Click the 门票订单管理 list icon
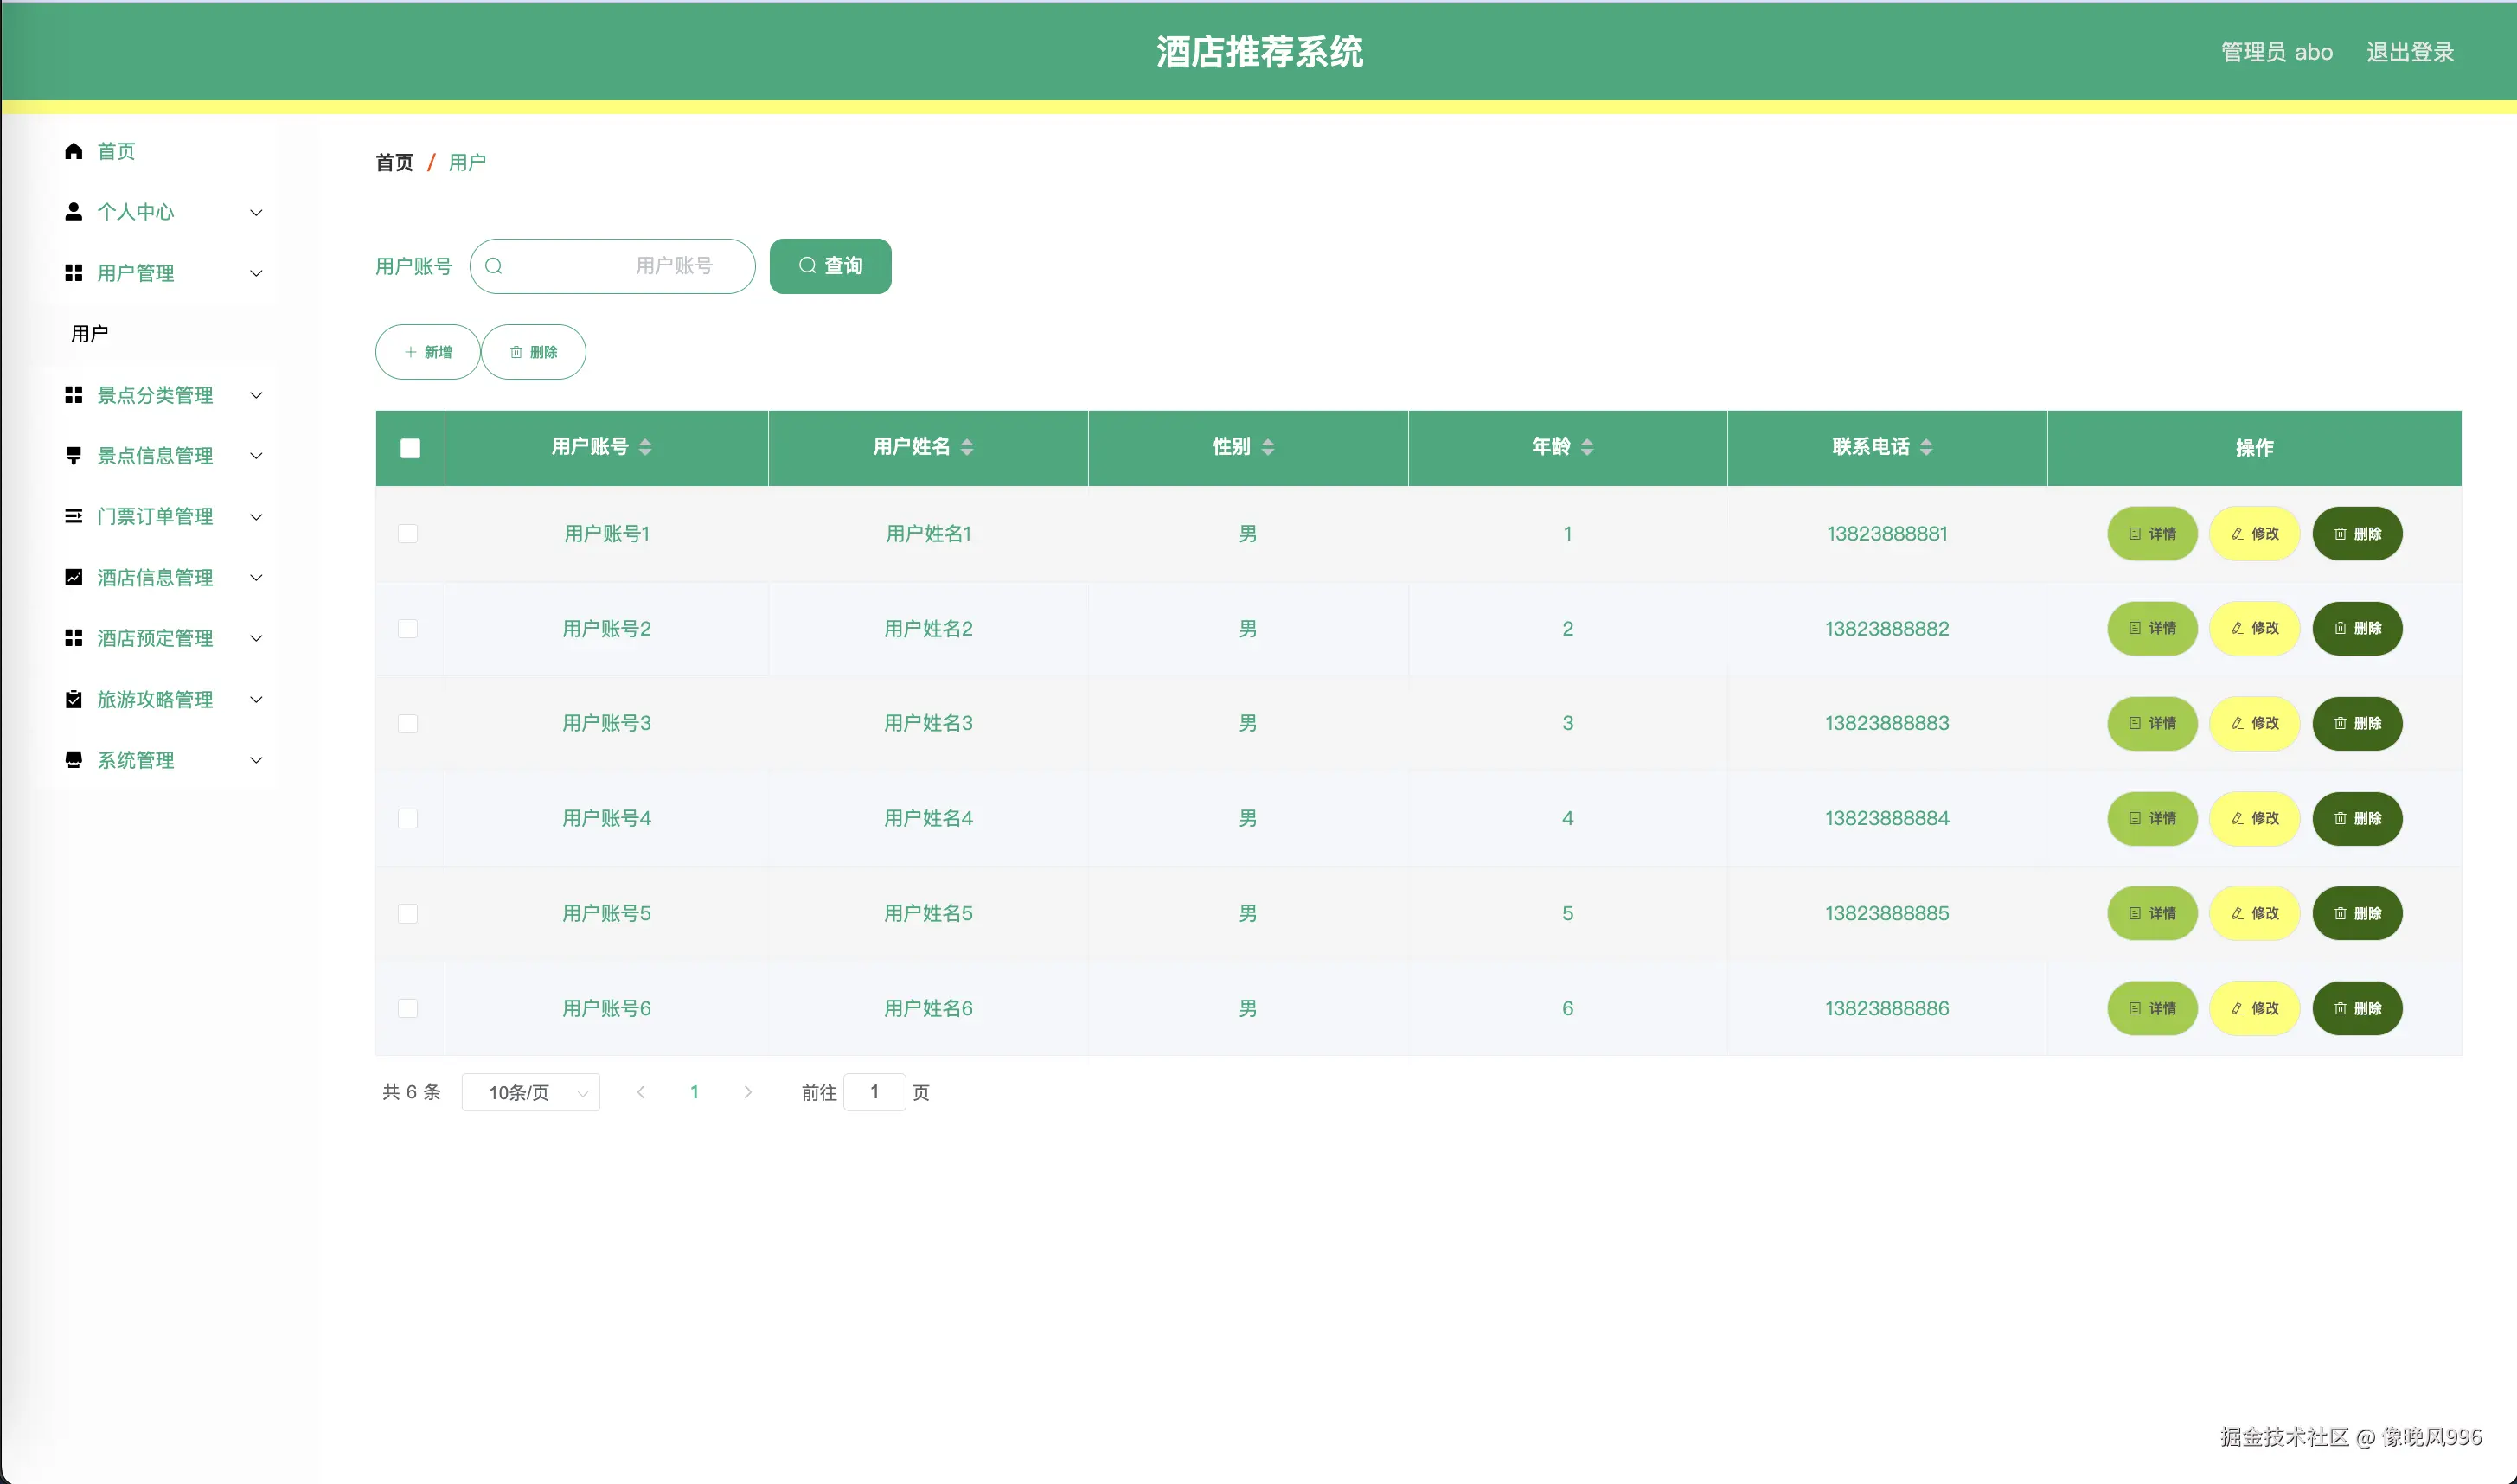Viewport: 2517px width, 1484px height. 73,516
